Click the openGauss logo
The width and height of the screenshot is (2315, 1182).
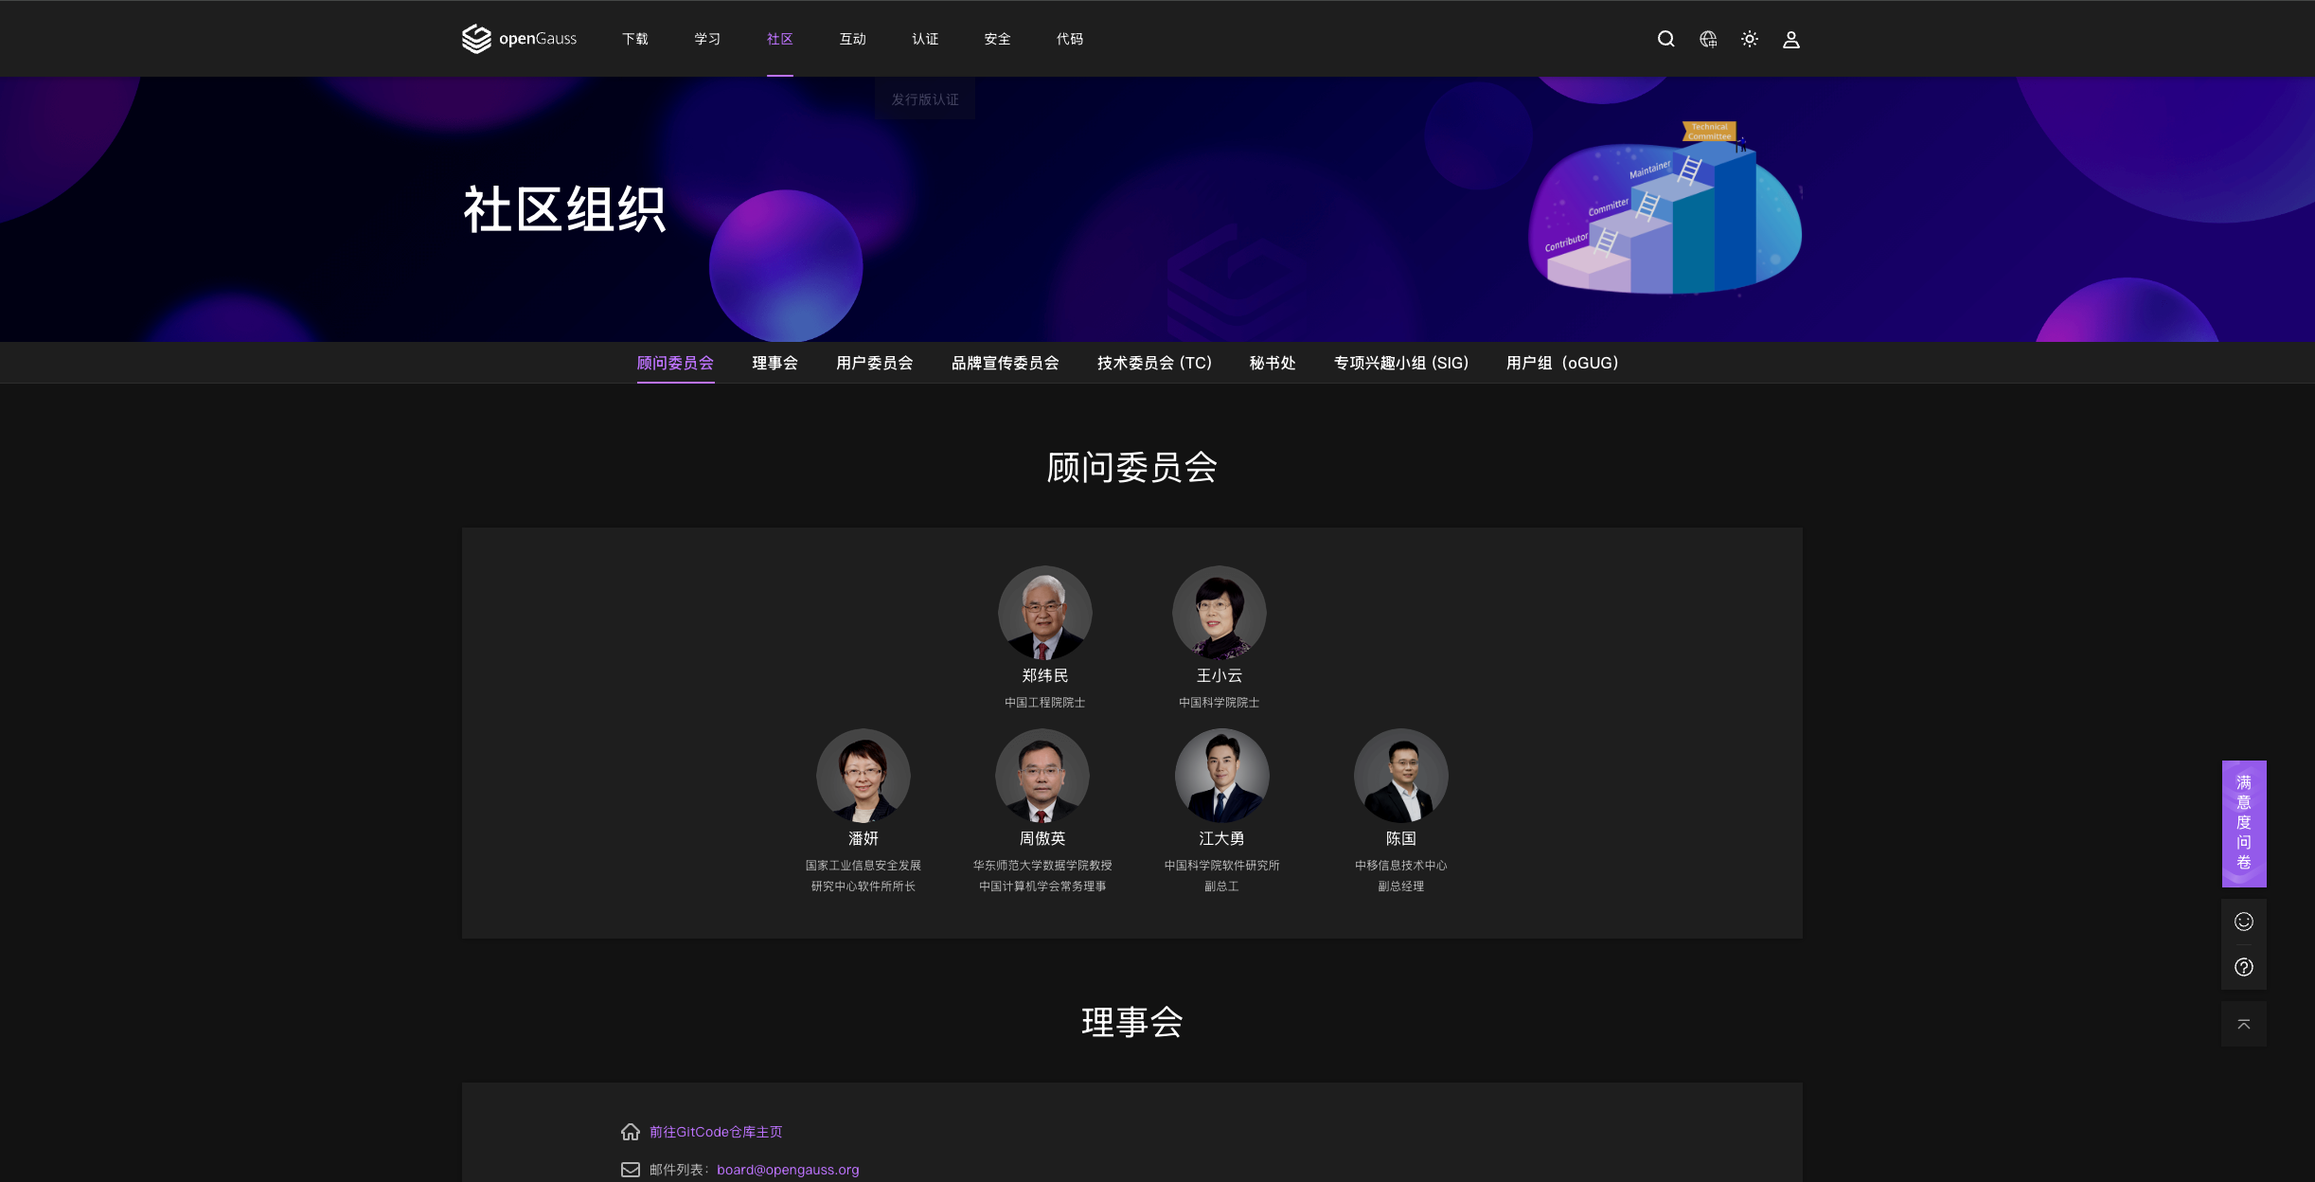point(519,39)
